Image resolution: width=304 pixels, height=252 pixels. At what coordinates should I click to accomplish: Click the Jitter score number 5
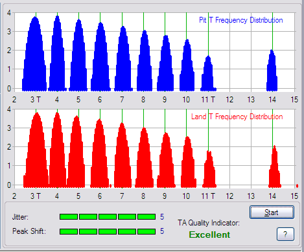162,217
